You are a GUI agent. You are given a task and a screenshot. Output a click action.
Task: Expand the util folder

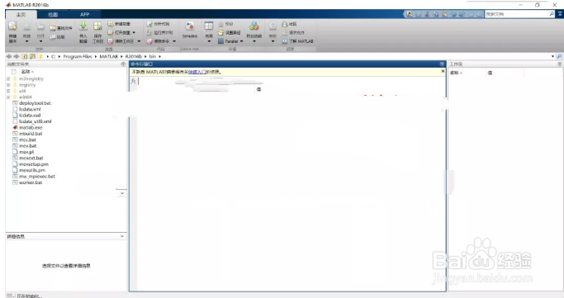click(8, 91)
